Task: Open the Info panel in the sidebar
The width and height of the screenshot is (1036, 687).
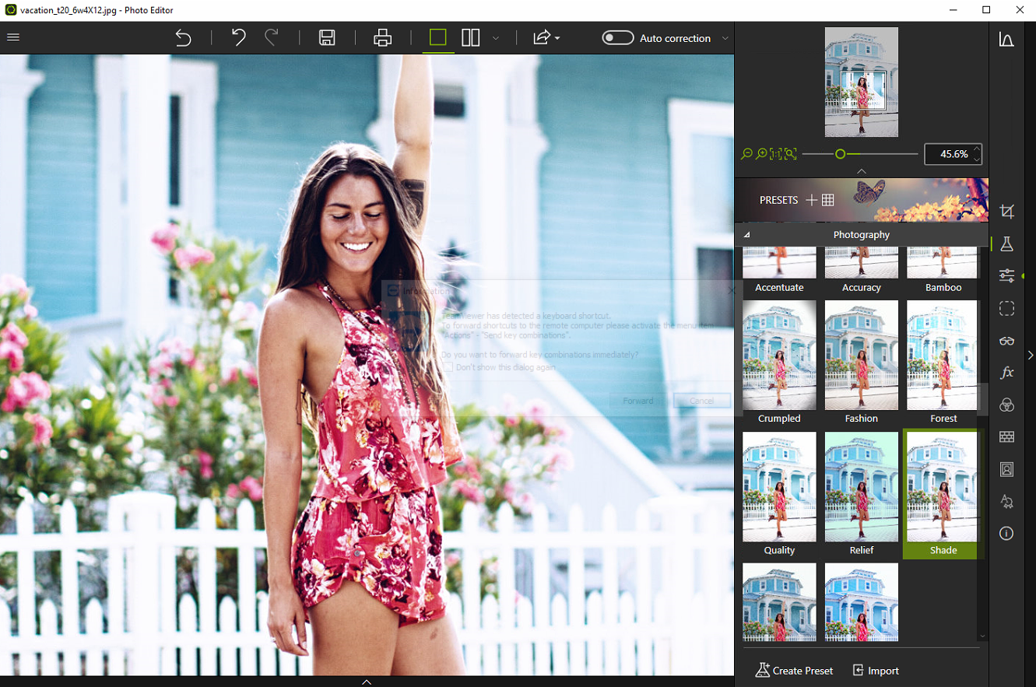Action: [1006, 533]
